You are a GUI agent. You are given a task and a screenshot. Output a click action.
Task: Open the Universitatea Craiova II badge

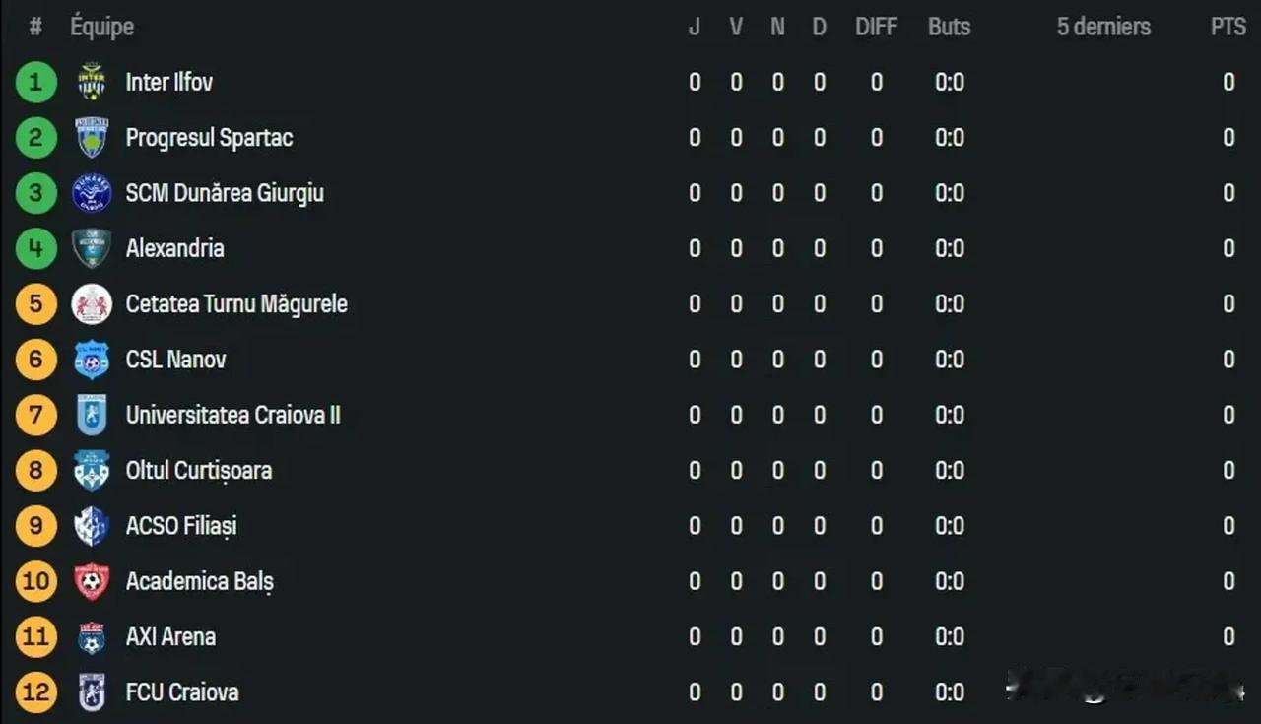pyautogui.click(x=92, y=415)
